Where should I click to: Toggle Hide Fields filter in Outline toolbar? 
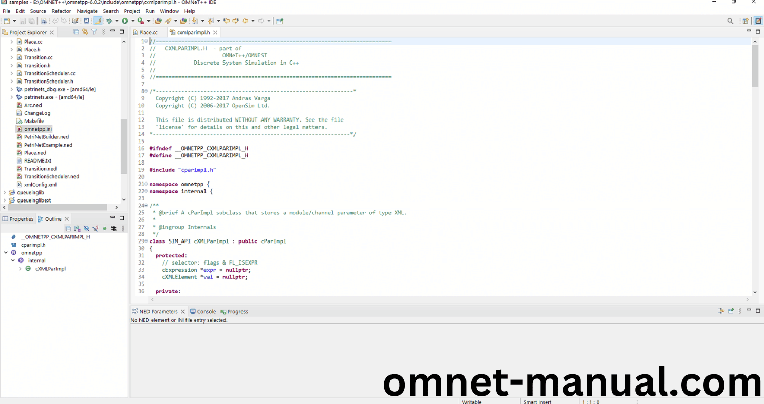click(x=86, y=229)
